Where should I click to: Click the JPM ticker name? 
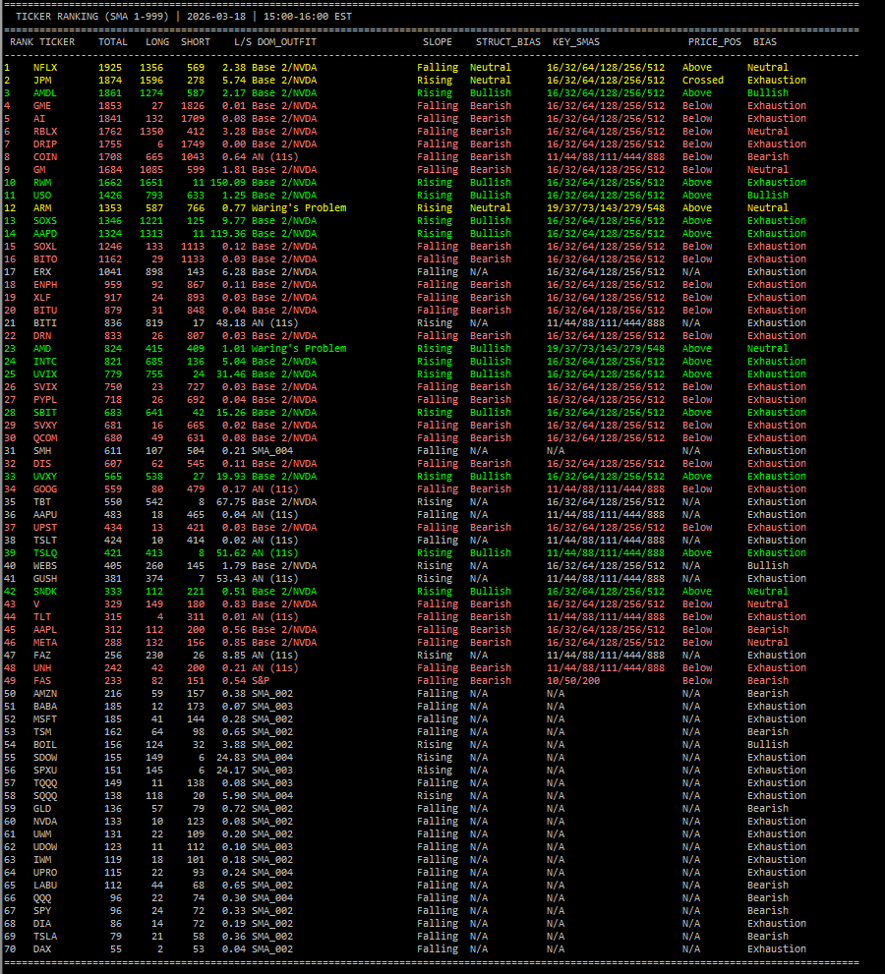tap(42, 81)
